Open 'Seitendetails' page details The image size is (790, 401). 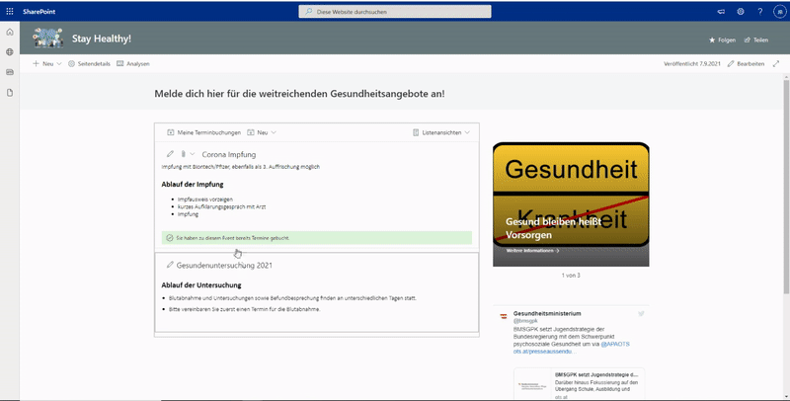[x=89, y=63]
